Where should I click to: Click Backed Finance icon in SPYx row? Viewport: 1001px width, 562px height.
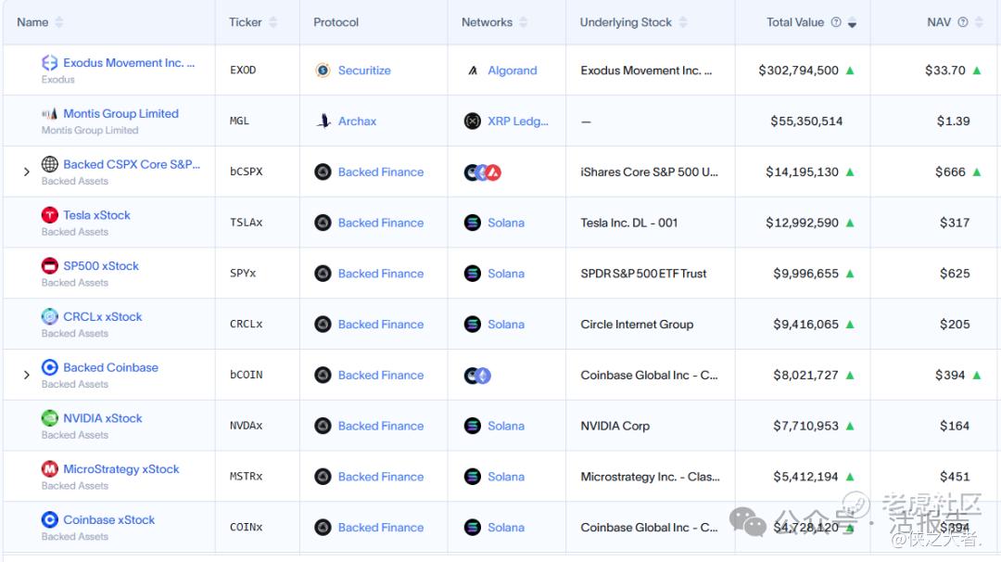323,274
